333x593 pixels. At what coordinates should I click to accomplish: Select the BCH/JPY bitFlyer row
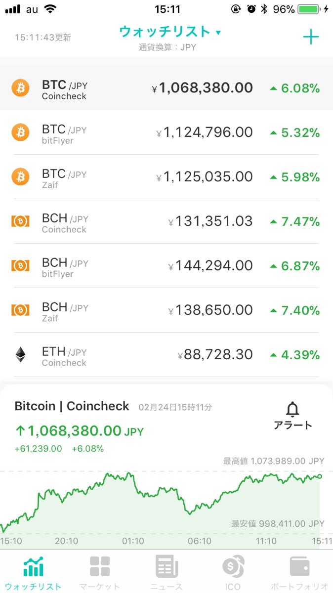(166, 266)
